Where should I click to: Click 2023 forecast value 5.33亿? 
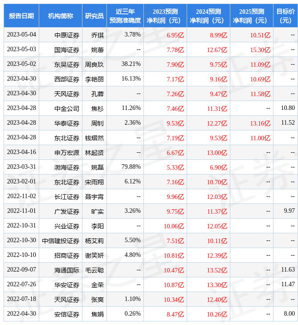[x=175, y=167]
